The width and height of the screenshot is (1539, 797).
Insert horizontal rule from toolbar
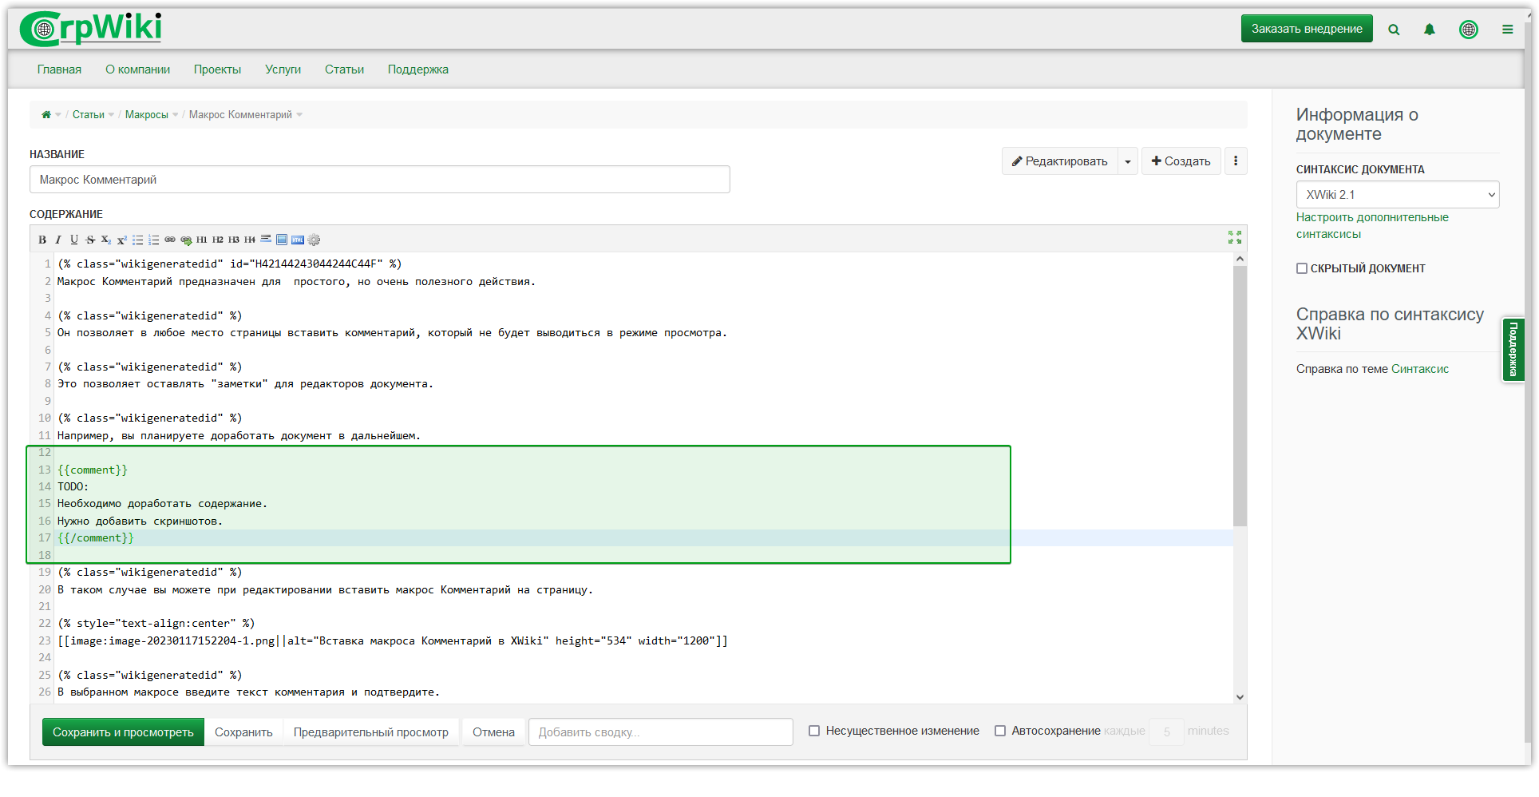(266, 240)
